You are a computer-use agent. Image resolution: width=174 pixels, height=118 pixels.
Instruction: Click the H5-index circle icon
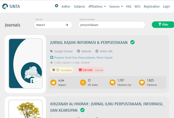[83, 83]
